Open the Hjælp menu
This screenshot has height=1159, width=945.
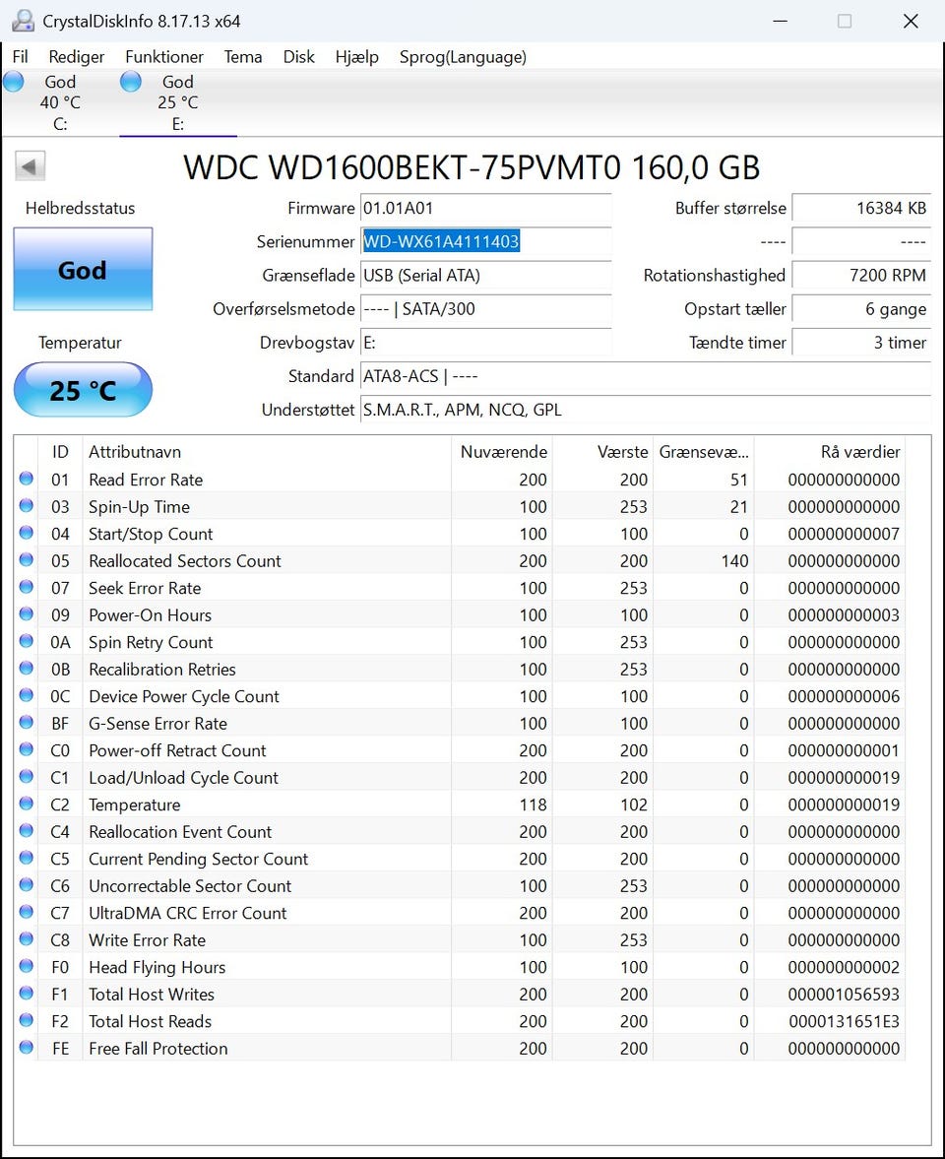pyautogui.click(x=357, y=57)
